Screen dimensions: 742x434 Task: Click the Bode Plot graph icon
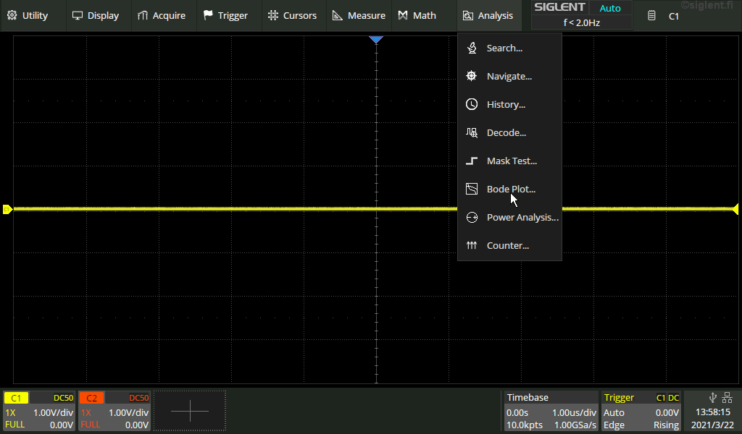point(472,190)
